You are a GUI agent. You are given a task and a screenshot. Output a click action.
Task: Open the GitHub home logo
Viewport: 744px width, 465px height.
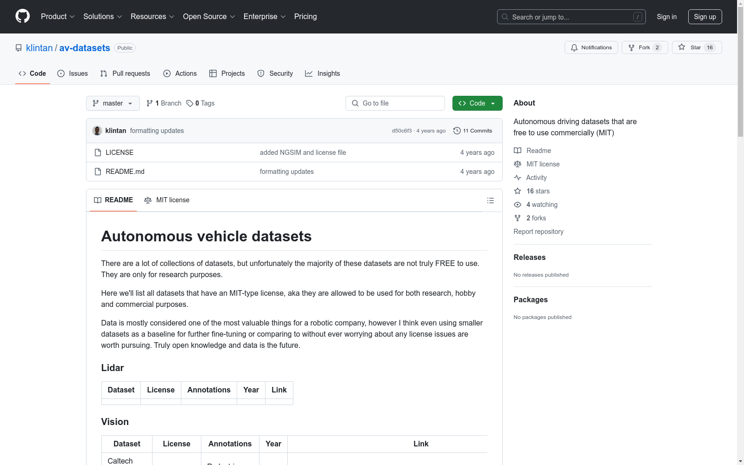[22, 16]
